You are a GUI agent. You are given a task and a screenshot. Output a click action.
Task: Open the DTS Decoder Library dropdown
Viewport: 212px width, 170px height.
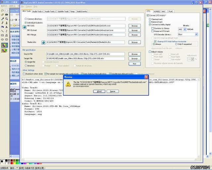click(x=196, y=35)
